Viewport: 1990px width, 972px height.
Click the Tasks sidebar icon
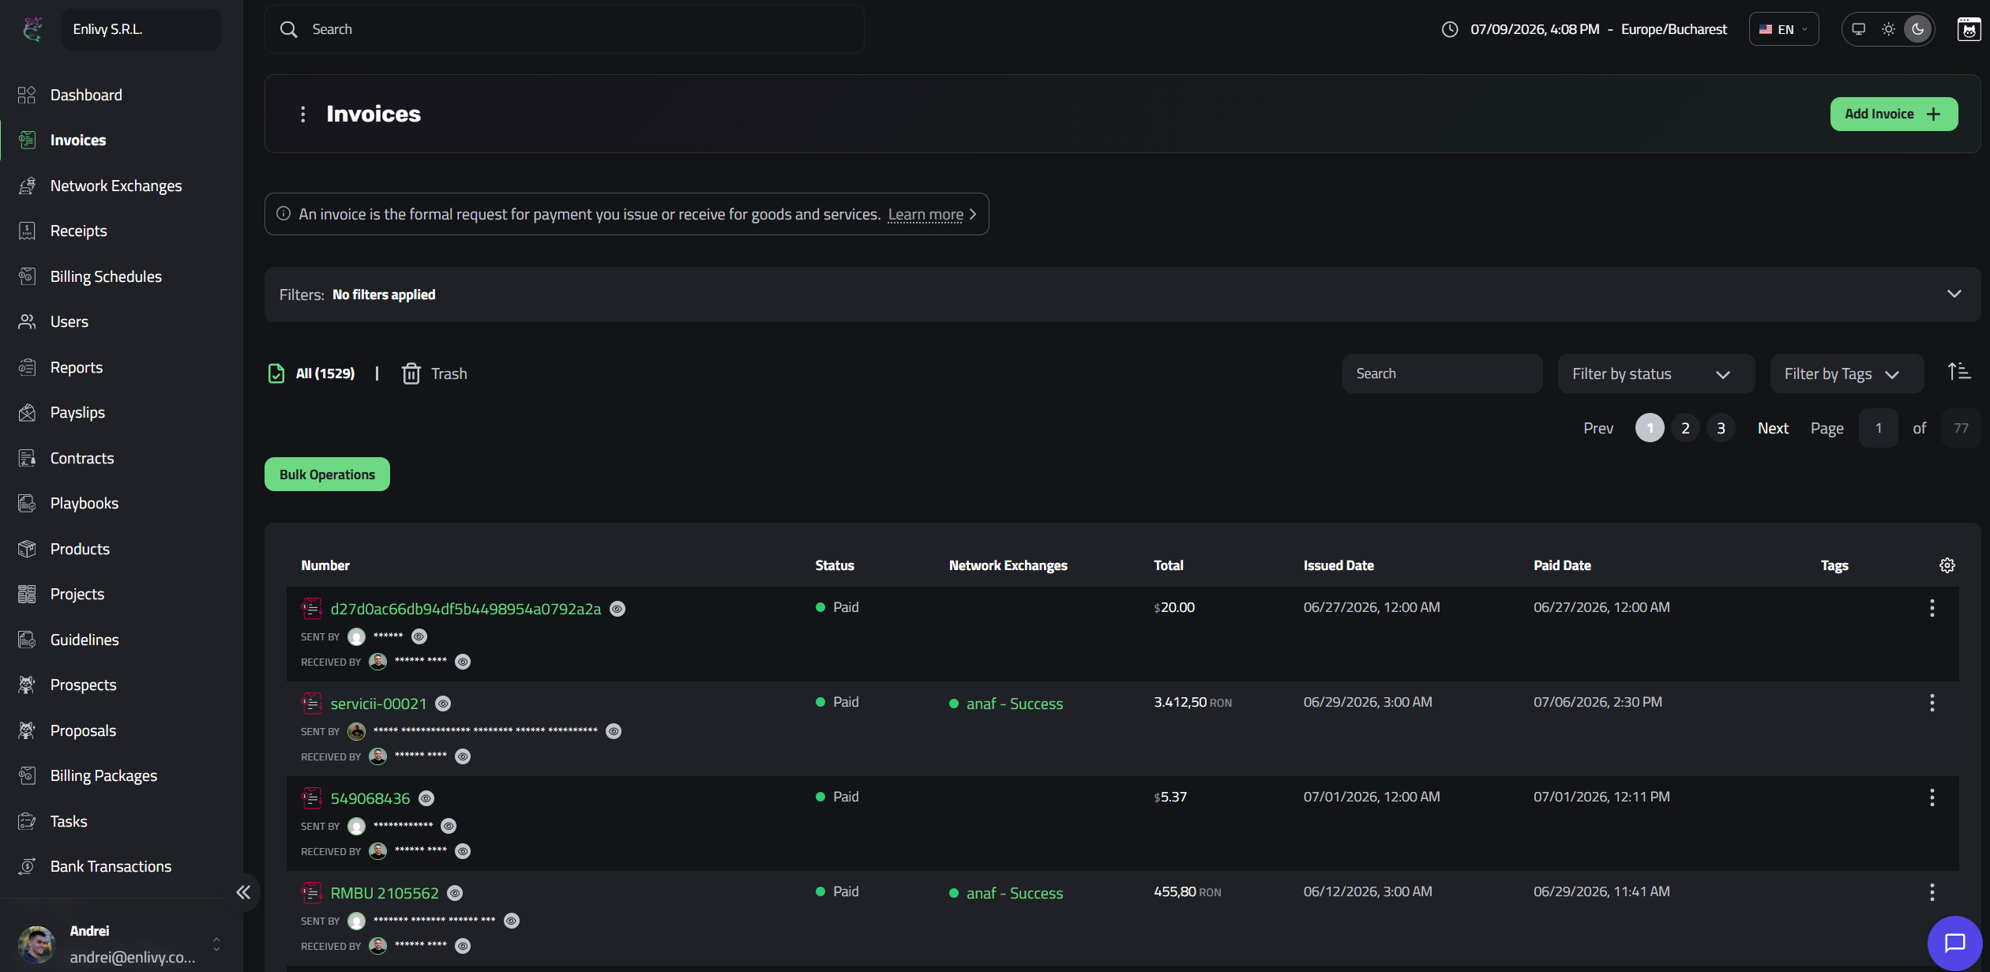coord(27,821)
